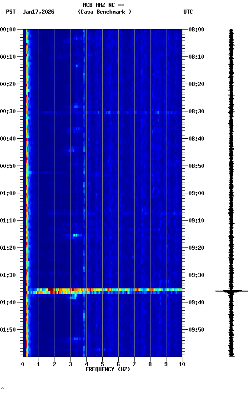Click the 09:50 UTC time label
The width and height of the screenshot is (251, 393).
coord(196,330)
